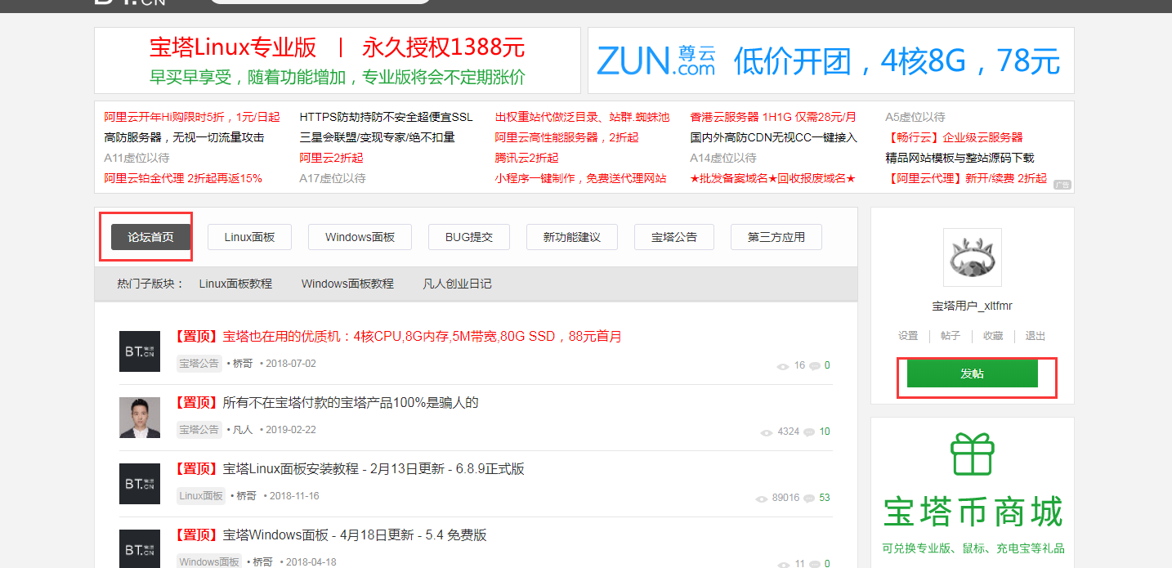The image size is (1172, 568).
Task: Open ad HTTPS防劫持不安全超便宜SSL
Action: point(386,117)
